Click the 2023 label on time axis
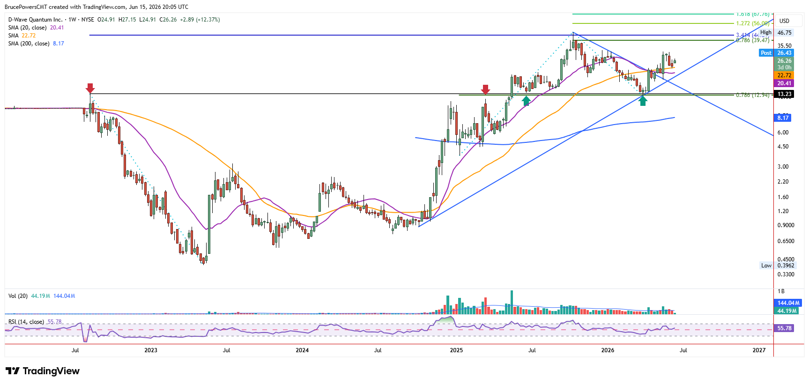809x385 pixels. pyautogui.click(x=151, y=350)
